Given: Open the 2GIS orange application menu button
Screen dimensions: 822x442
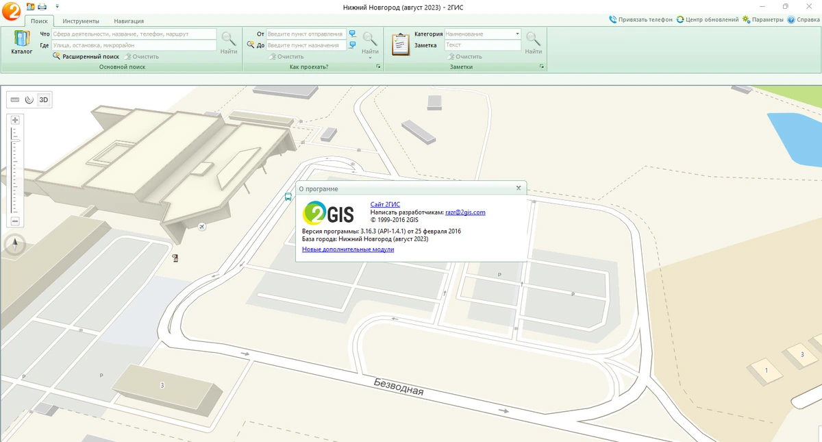Looking at the screenshot, I should click(10, 10).
